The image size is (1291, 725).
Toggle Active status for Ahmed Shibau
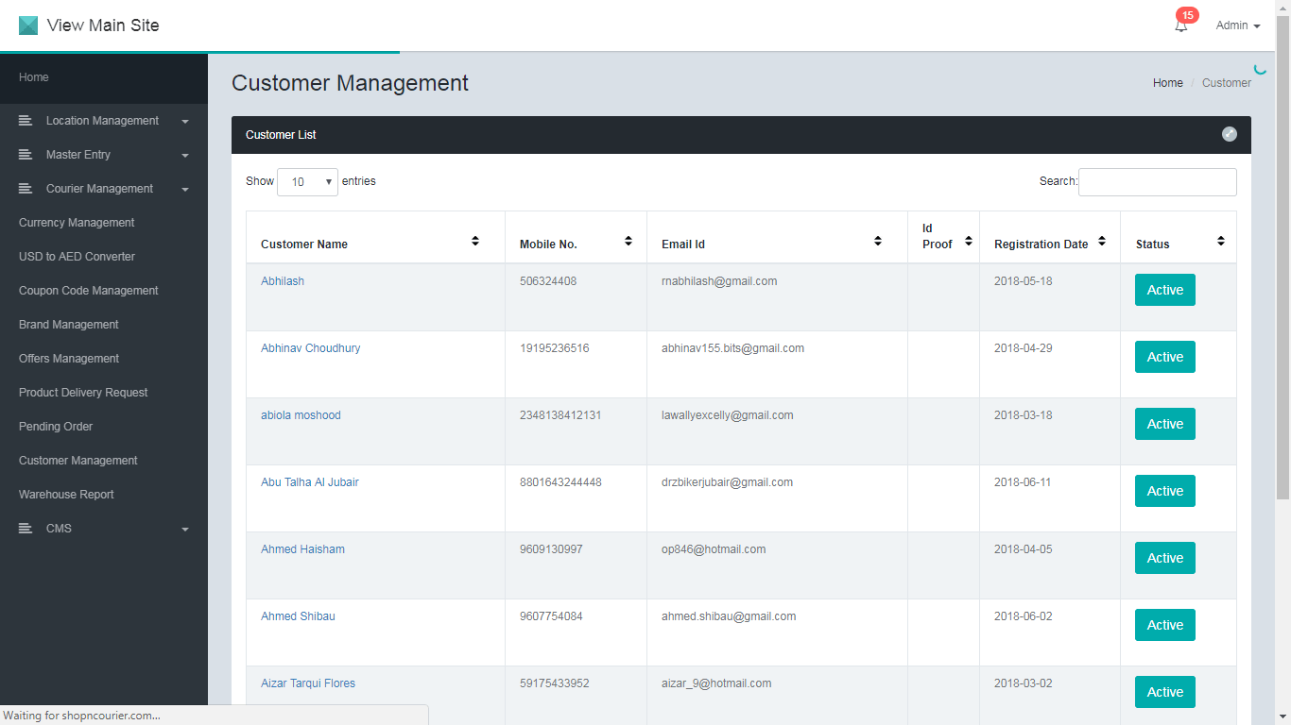(1164, 625)
